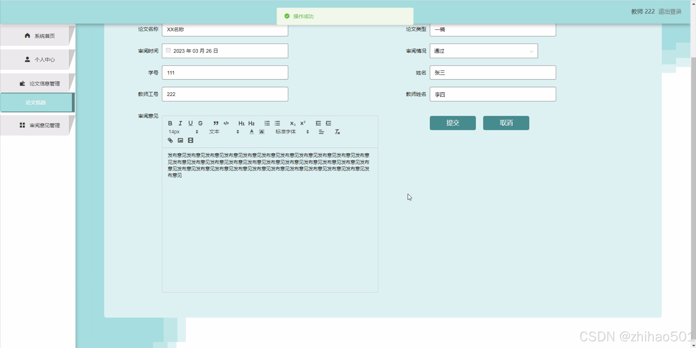Click 退出登录 to log out

click(x=670, y=11)
